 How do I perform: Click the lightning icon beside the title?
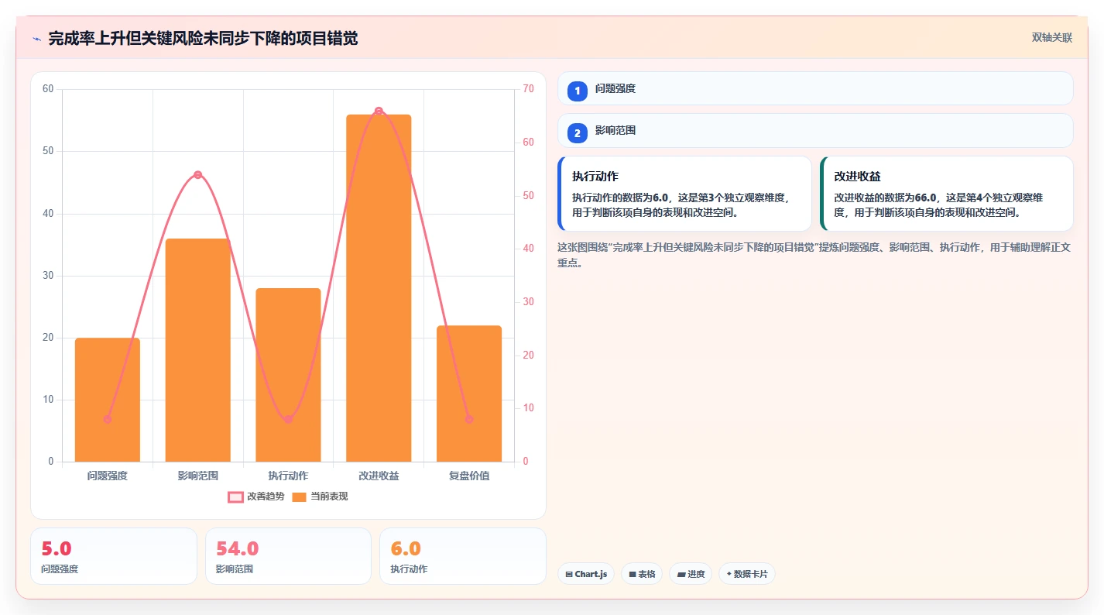pos(36,39)
